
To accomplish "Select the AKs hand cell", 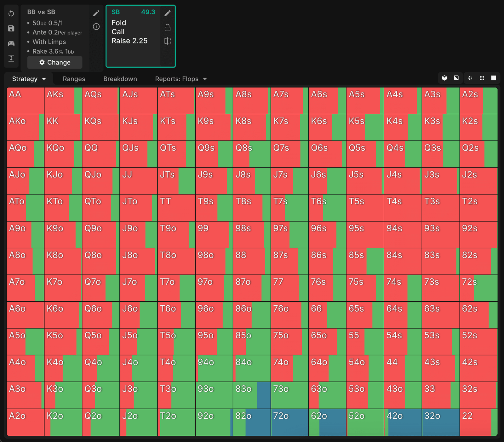I will [60, 101].
